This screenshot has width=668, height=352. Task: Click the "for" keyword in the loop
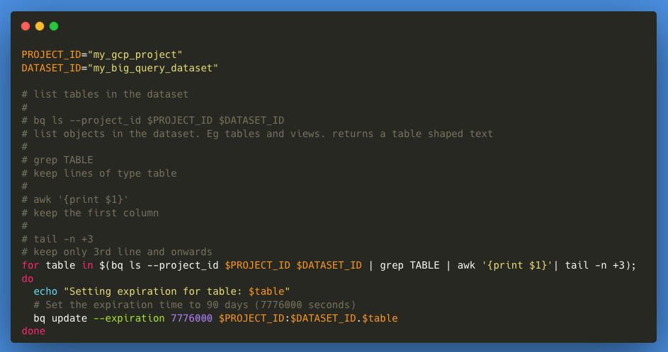[30, 265]
